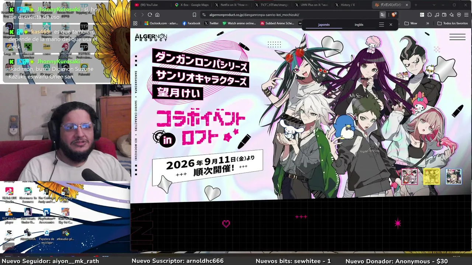The width and height of the screenshot is (472, 265).
Task: Open a new browser tab
Action: pyautogui.click(x=416, y=5)
